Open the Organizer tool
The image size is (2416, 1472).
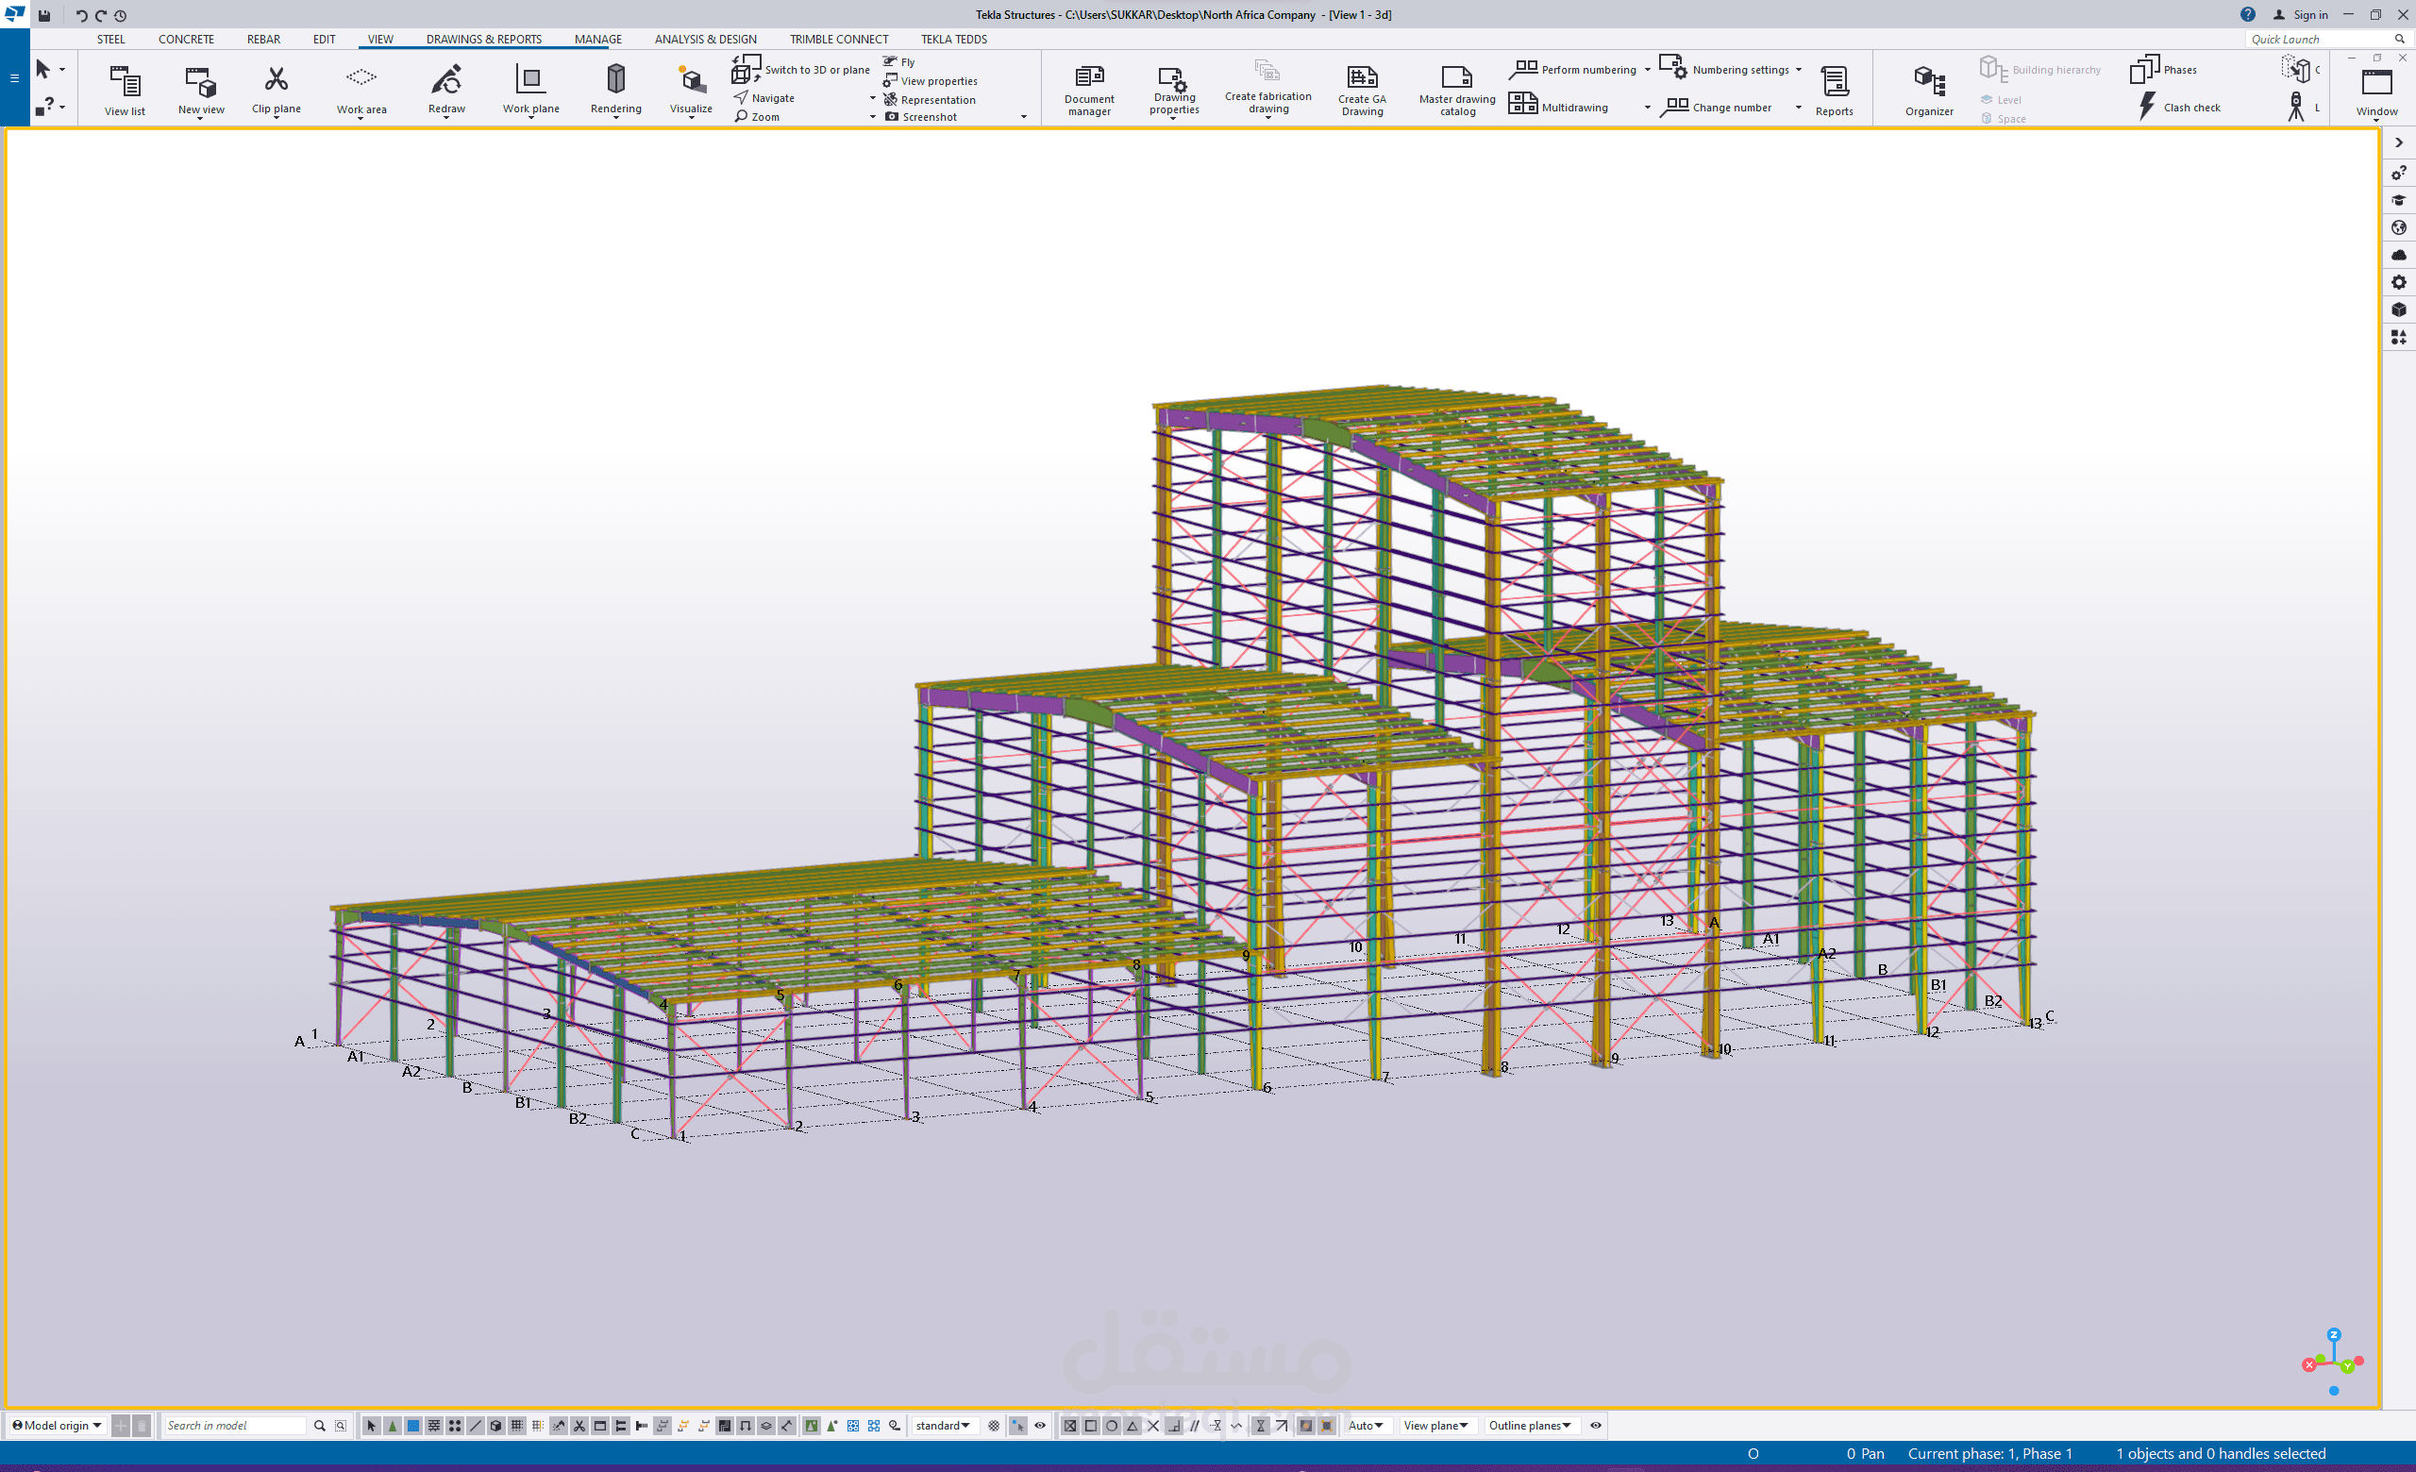[x=1928, y=81]
